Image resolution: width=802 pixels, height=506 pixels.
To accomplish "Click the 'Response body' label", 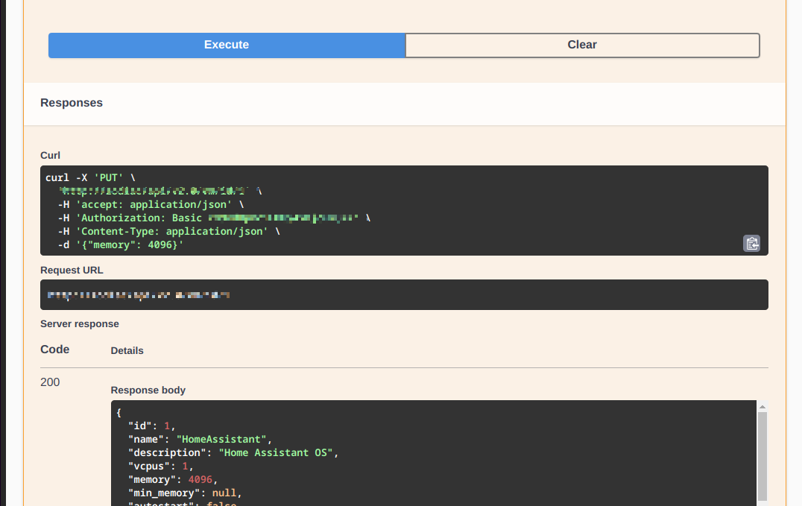I will tap(148, 390).
